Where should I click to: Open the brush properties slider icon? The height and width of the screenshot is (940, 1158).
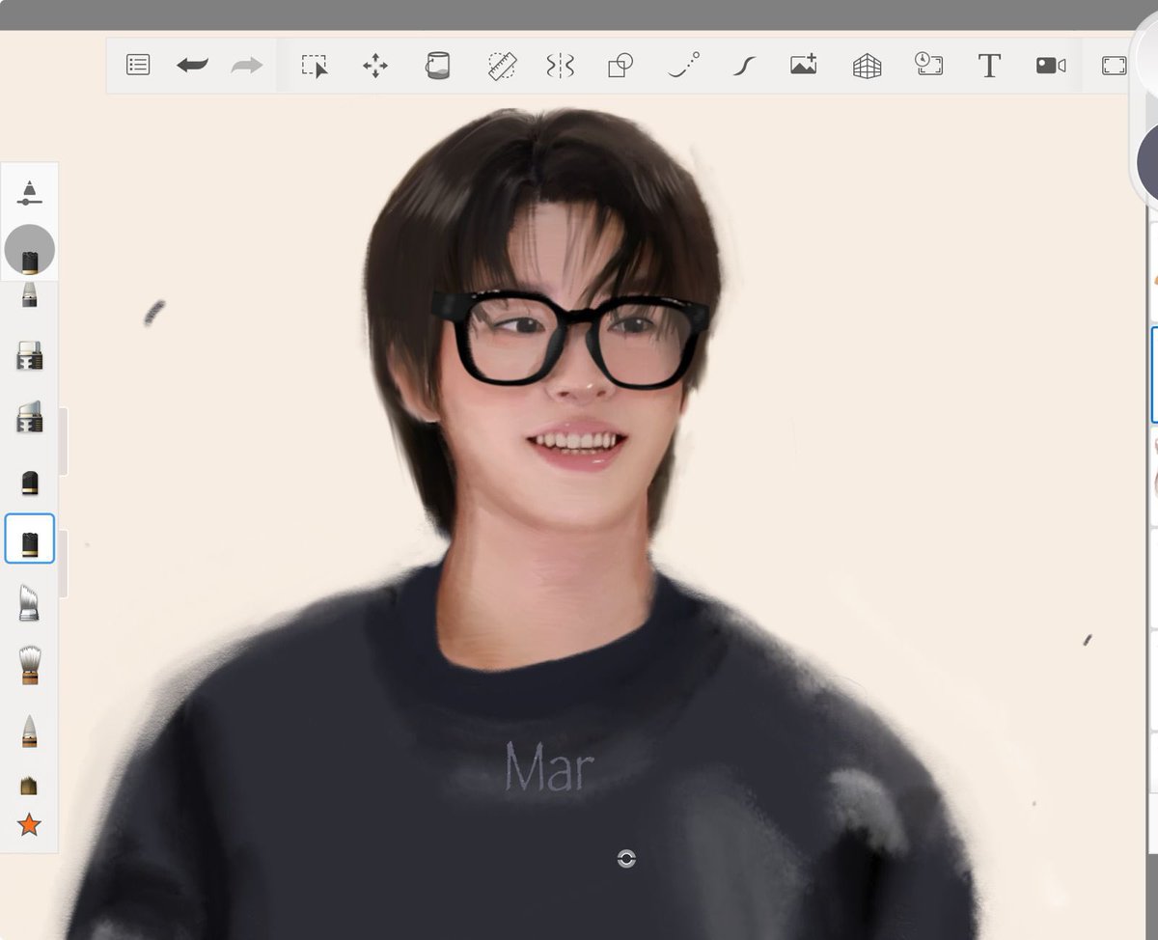[x=30, y=192]
